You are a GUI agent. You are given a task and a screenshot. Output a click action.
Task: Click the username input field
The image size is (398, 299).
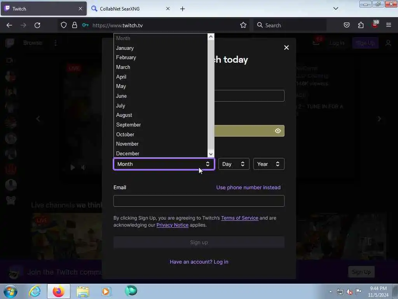[249, 96]
